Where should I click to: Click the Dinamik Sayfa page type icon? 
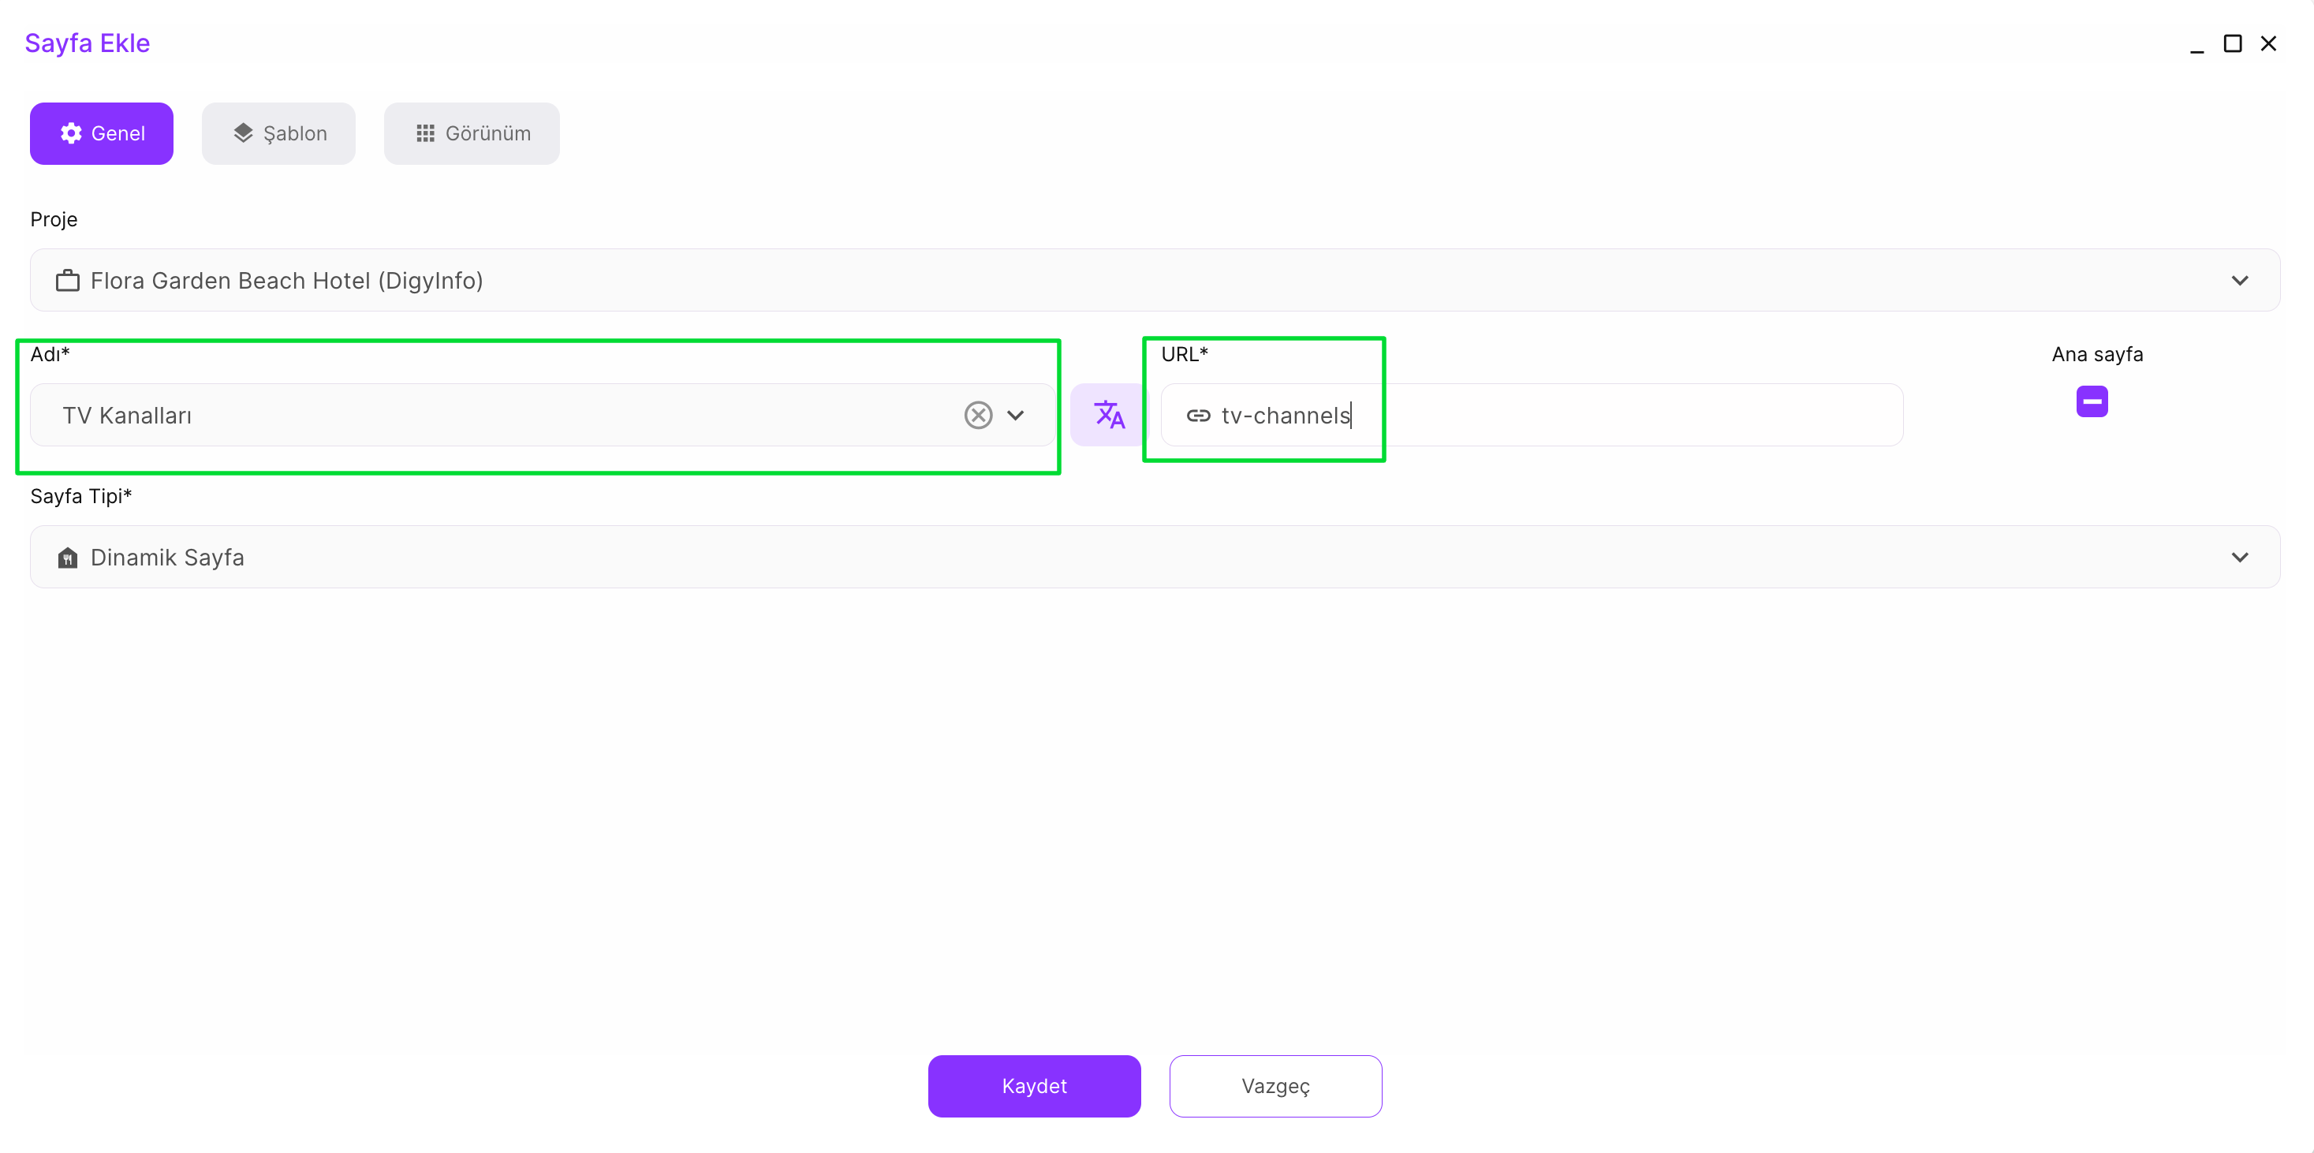tap(67, 558)
